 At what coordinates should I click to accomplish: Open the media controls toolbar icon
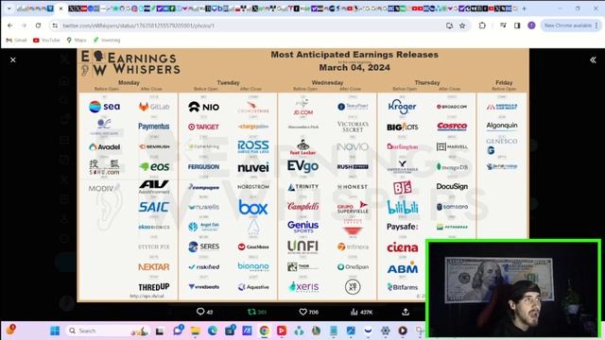(503, 25)
